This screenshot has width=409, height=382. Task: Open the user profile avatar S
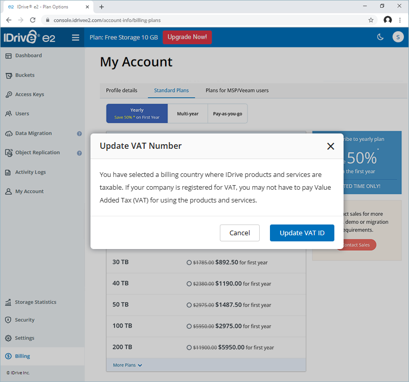click(x=398, y=37)
